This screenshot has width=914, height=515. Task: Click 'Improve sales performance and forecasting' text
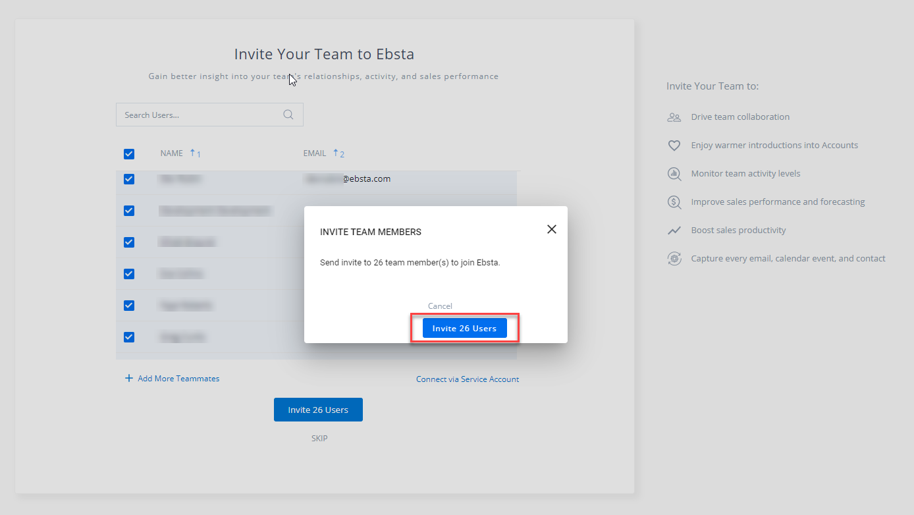pyautogui.click(x=778, y=202)
